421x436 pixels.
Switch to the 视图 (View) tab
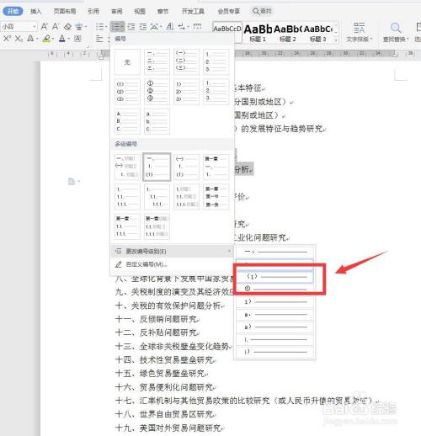click(x=140, y=11)
